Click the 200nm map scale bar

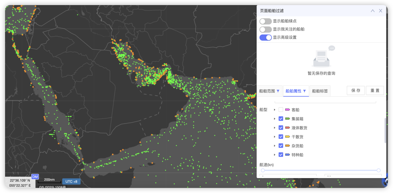pos(49,181)
